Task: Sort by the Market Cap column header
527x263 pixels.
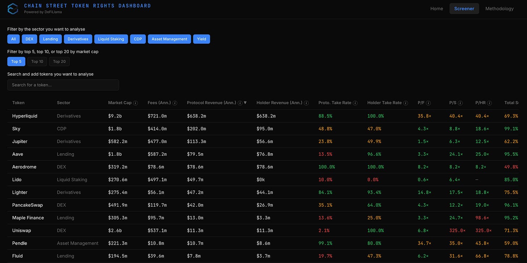Action: tap(120, 103)
